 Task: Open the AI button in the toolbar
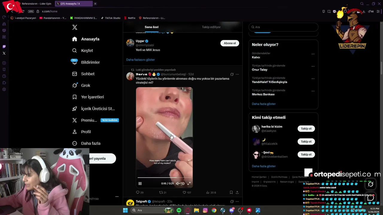click(x=371, y=11)
